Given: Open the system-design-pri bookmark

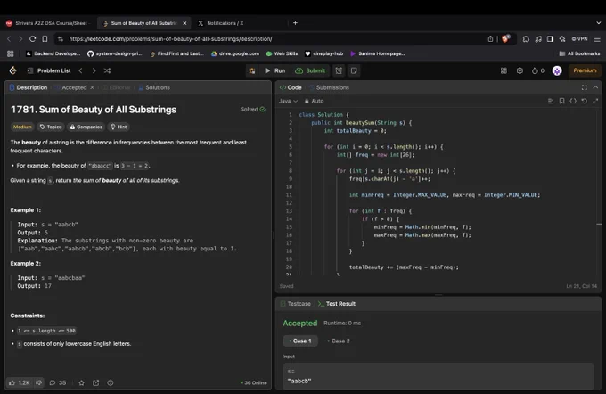Looking at the screenshot, I should click(x=114, y=53).
